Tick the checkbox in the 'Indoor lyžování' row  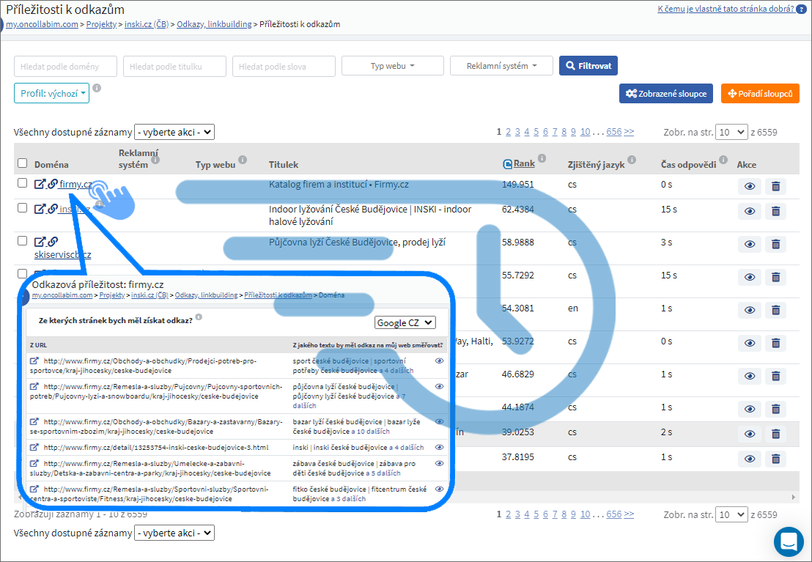click(x=22, y=207)
